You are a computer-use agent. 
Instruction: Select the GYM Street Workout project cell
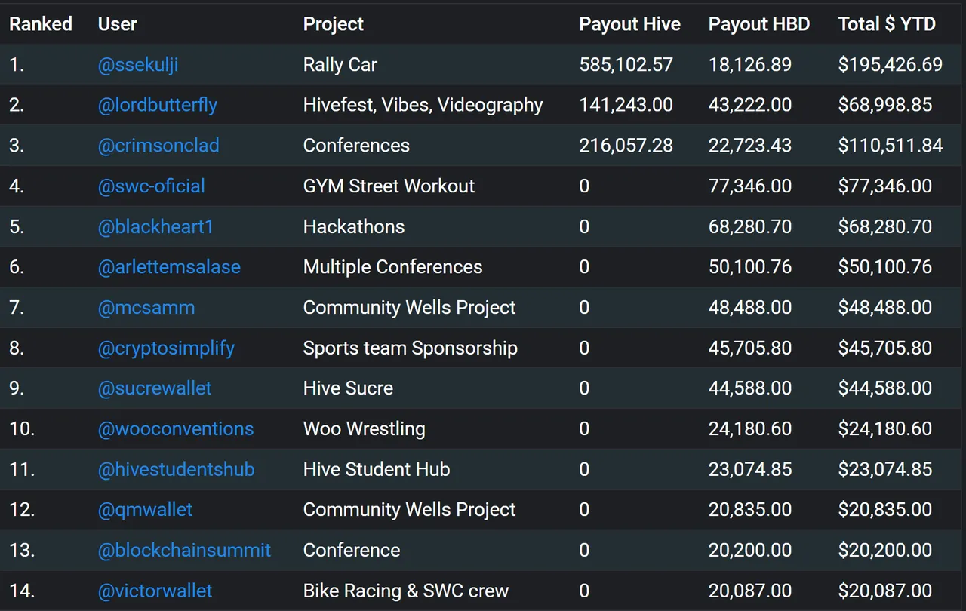click(389, 186)
